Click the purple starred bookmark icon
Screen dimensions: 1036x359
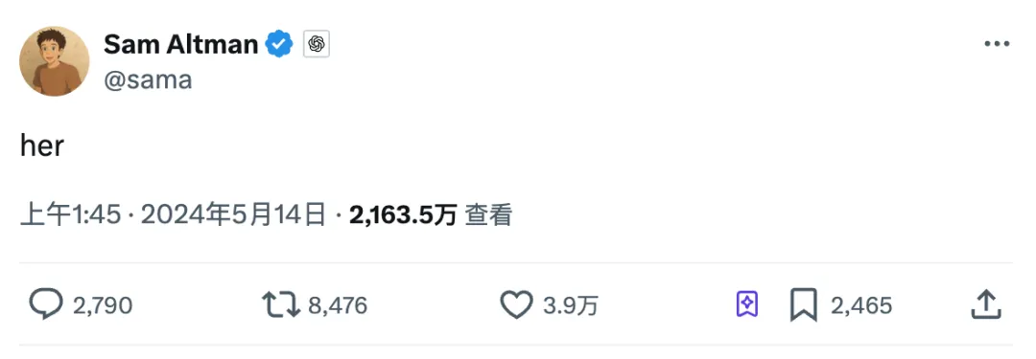[746, 304]
